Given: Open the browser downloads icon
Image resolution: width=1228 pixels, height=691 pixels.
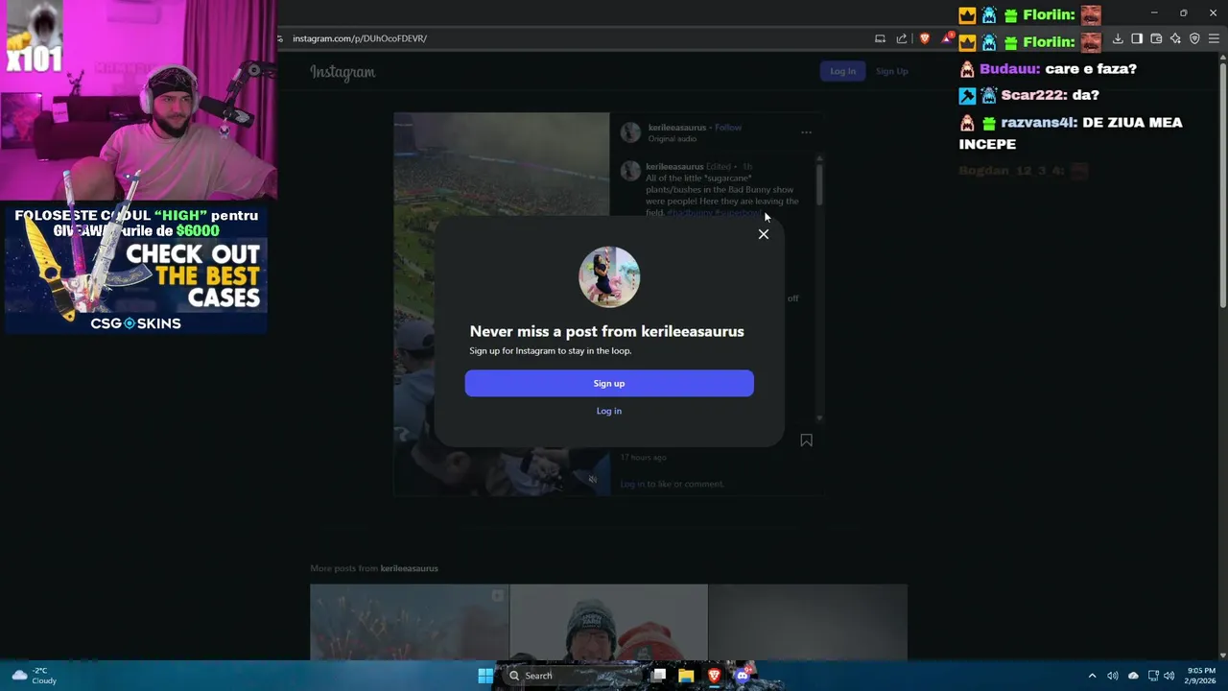Looking at the screenshot, I should pos(1118,38).
